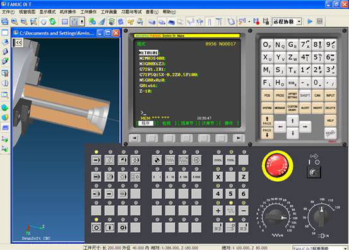Screen dimensions: 349x250
Task: Toggle the program protect key switch
Action: [x=314, y=172]
